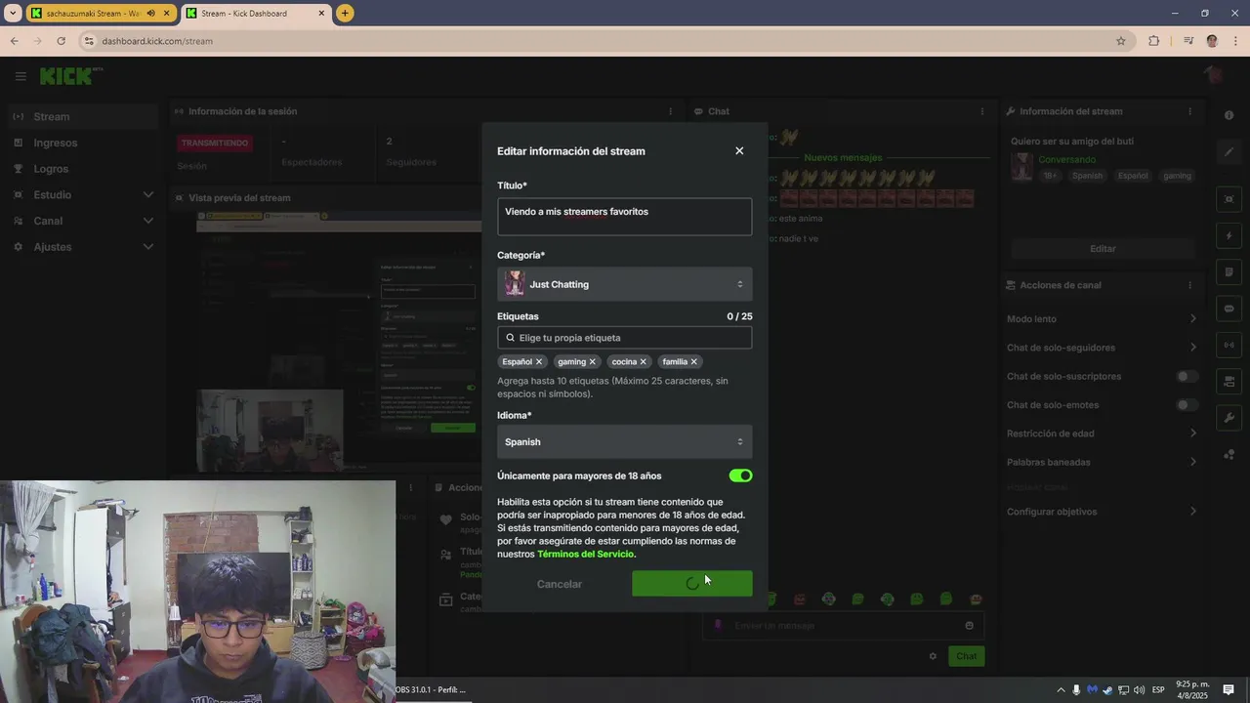Screen dimensions: 1250x703
Task: Open chat settings gear icon
Action: click(x=933, y=656)
